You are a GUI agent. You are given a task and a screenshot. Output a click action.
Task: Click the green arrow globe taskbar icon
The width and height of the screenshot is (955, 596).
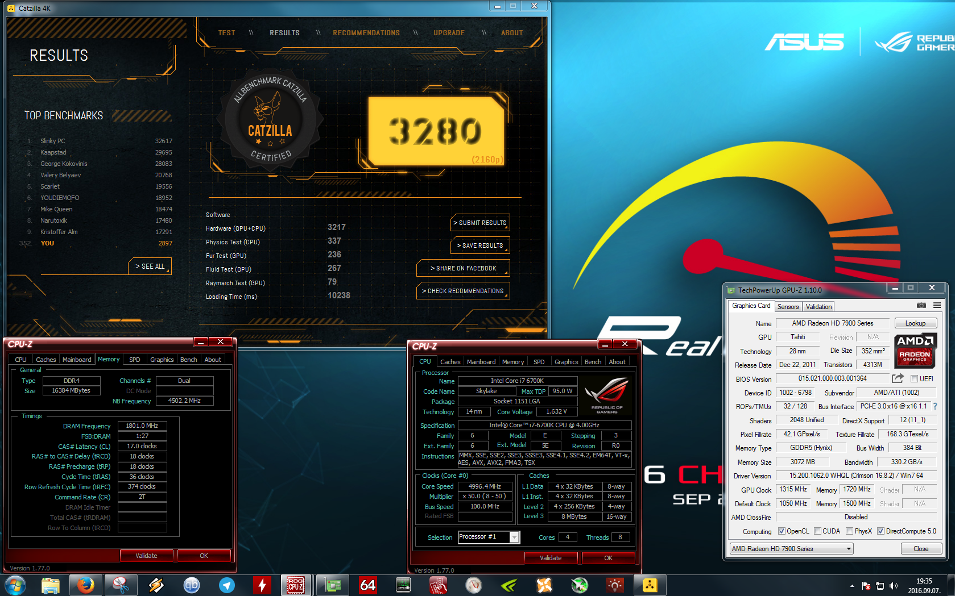click(580, 585)
